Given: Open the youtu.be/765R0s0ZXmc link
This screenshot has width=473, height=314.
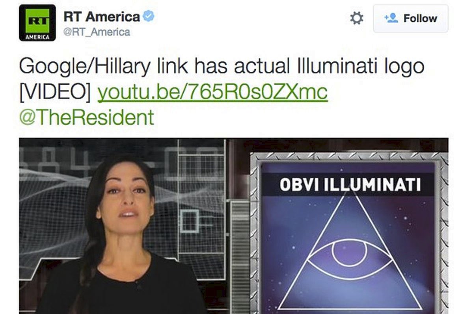Looking at the screenshot, I should pyautogui.click(x=212, y=92).
